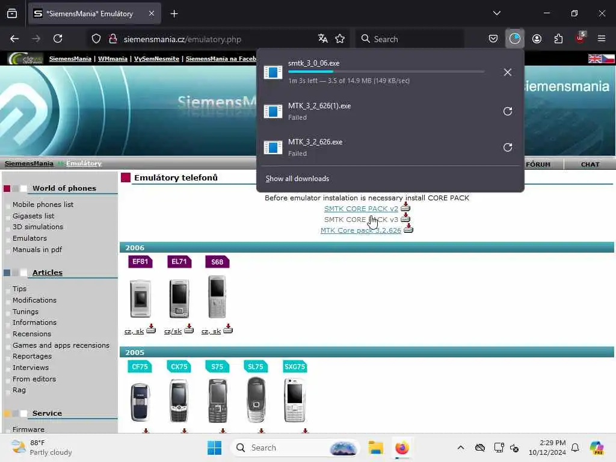The image size is (616, 462).
Task: Select the EL71 phone label
Action: click(179, 262)
